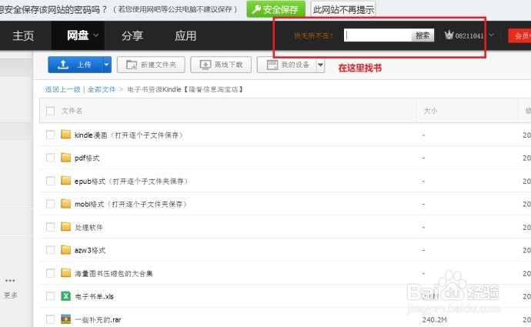Click the 安全保存 green button
Image resolution: width=531 pixels, height=327 pixels.
pyautogui.click(x=276, y=9)
